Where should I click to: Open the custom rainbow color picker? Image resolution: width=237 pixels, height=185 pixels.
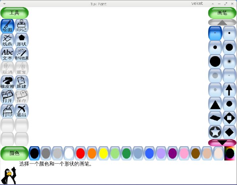click(x=230, y=153)
